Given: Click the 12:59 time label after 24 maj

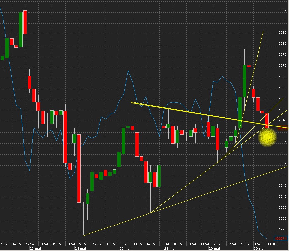Looking at the screenshot, I should [x=97, y=244].
